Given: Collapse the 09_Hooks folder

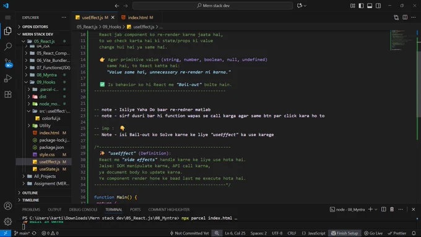Looking at the screenshot, I should [x=46, y=82].
